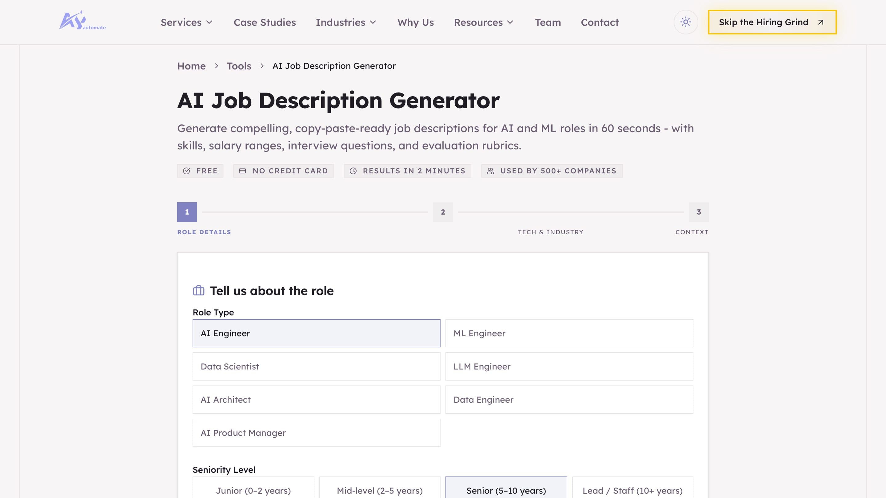Select the AI Engineer role type
The width and height of the screenshot is (886, 498).
coord(316,333)
